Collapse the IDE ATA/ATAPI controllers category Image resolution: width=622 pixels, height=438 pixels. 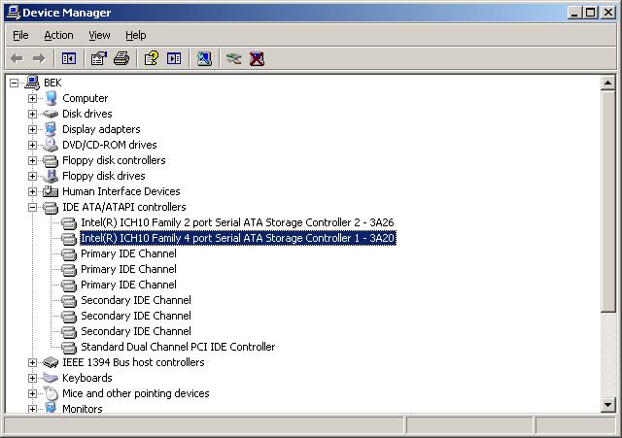(32, 207)
